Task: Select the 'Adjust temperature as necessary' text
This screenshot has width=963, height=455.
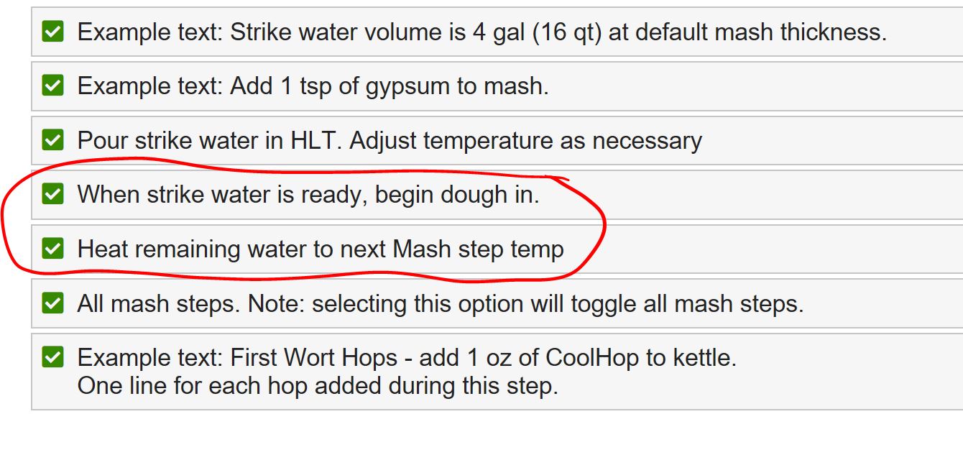Action: pyautogui.click(x=526, y=140)
